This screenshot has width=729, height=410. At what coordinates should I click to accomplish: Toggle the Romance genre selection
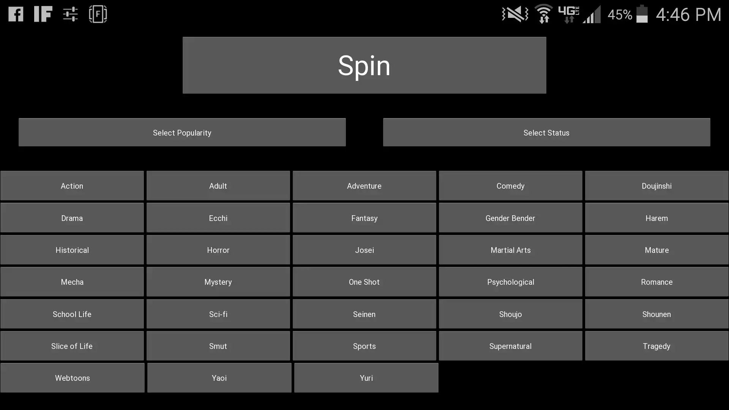pyautogui.click(x=656, y=282)
